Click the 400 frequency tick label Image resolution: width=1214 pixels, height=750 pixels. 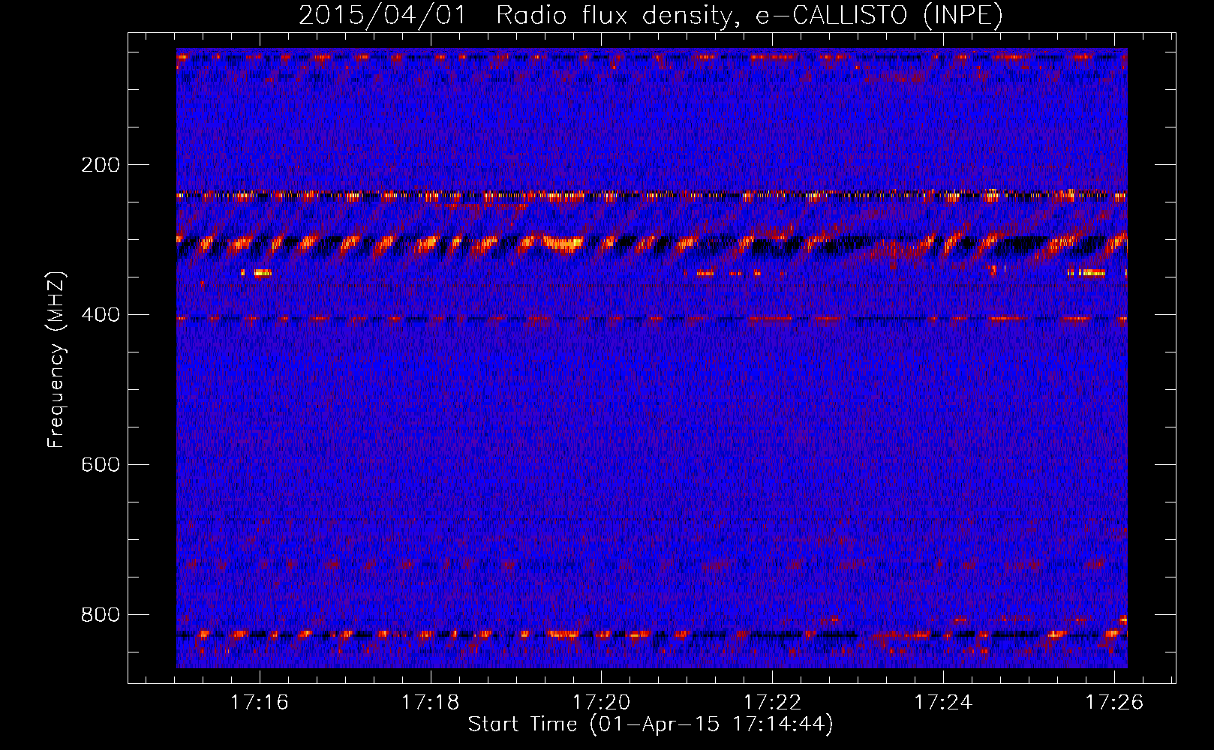click(101, 315)
